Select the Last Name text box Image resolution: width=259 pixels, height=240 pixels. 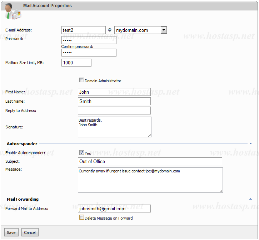114,101
